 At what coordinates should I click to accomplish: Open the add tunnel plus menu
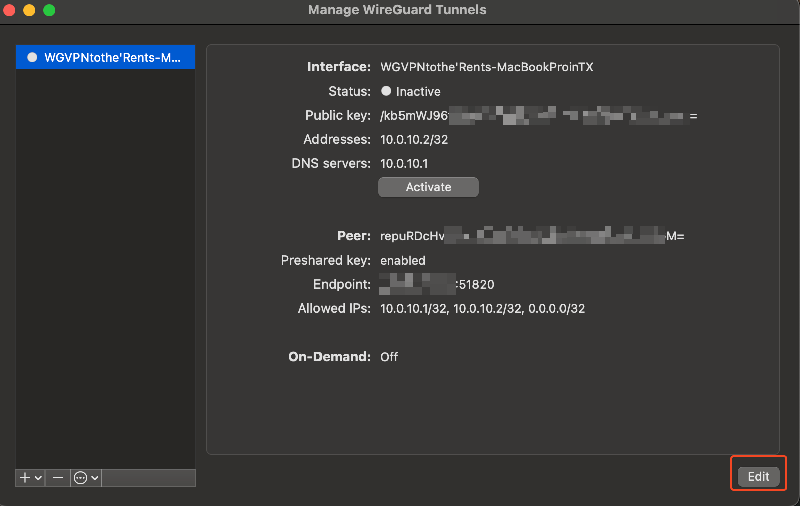pos(30,478)
